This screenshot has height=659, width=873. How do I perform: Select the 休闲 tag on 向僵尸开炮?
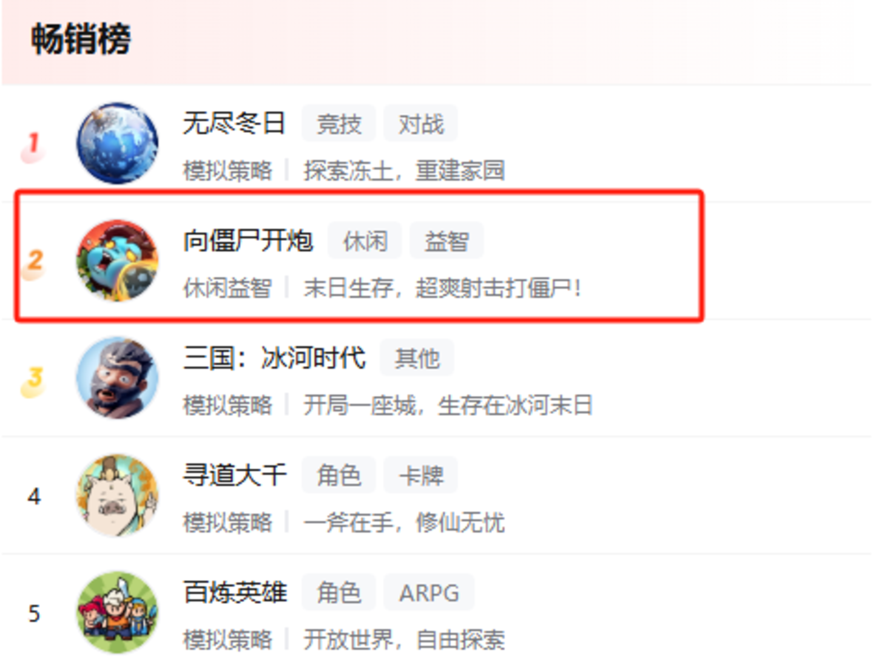pyautogui.click(x=365, y=241)
